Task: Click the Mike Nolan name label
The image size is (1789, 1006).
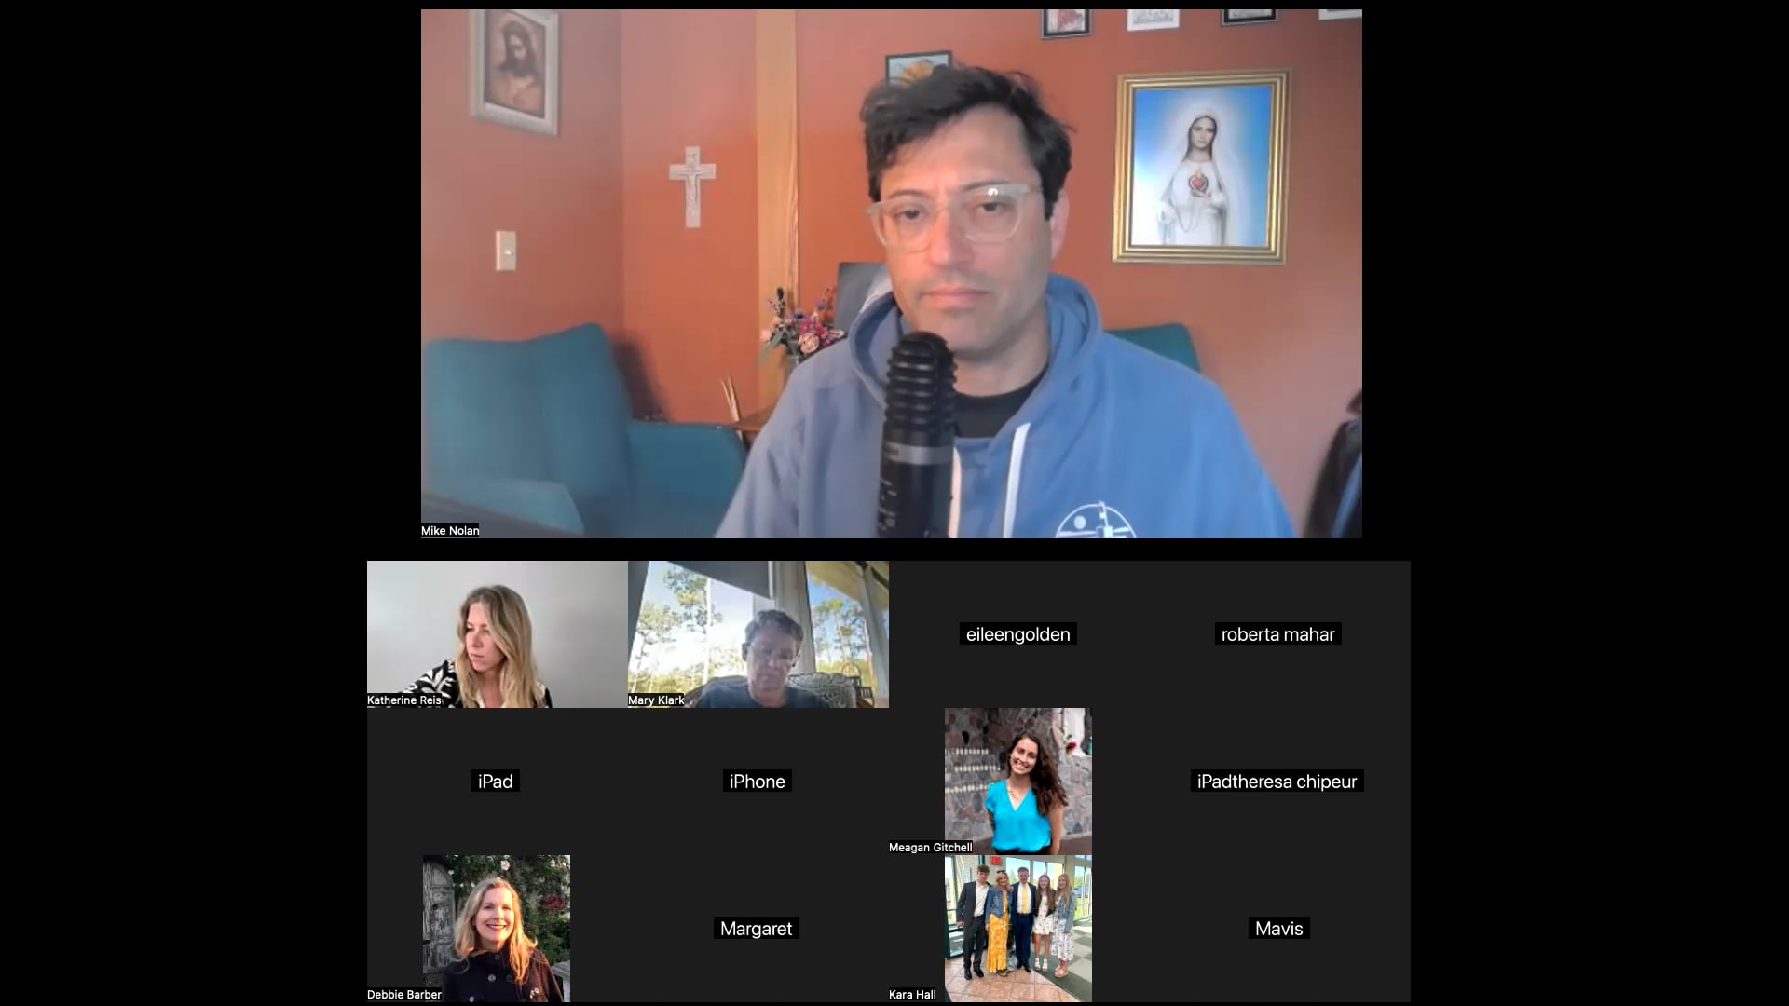Action: point(450,531)
